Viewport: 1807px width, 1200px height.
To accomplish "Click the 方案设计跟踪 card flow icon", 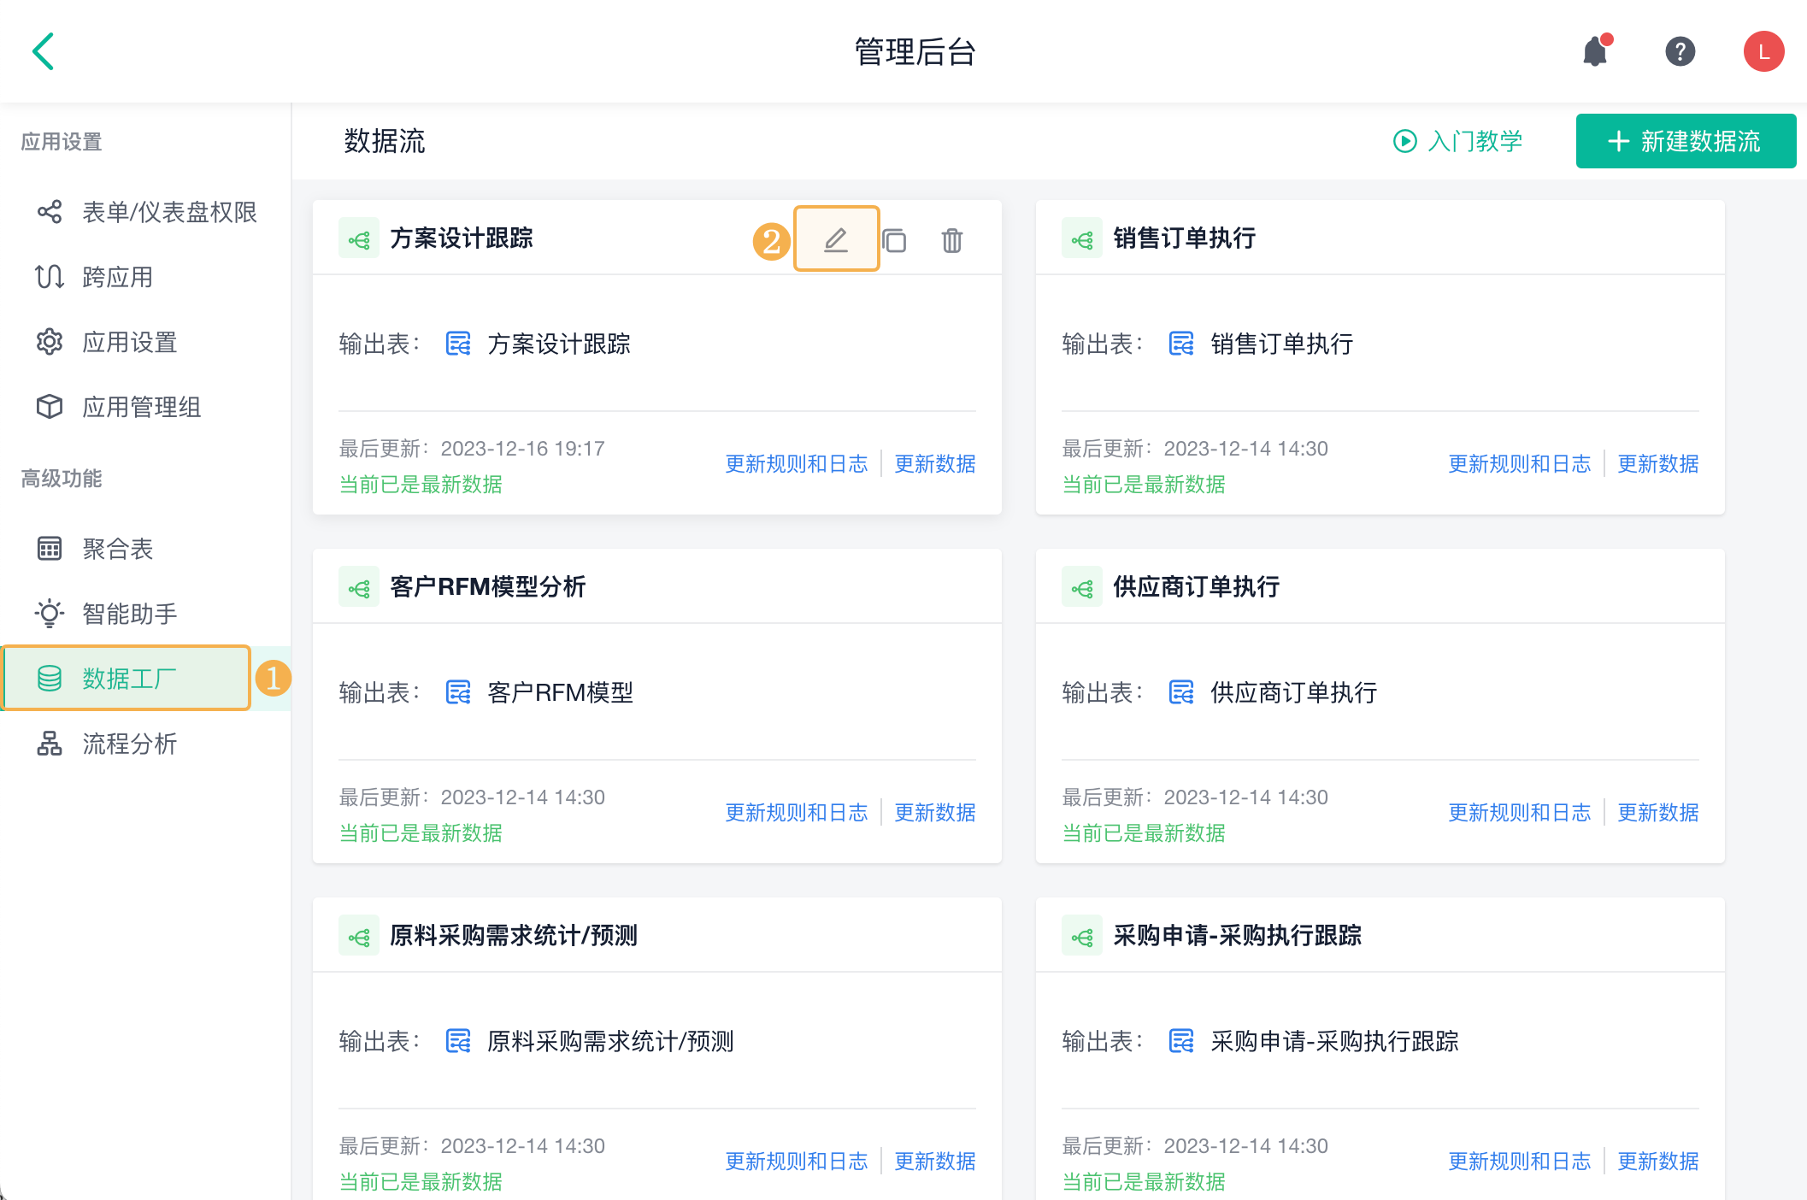I will [359, 238].
